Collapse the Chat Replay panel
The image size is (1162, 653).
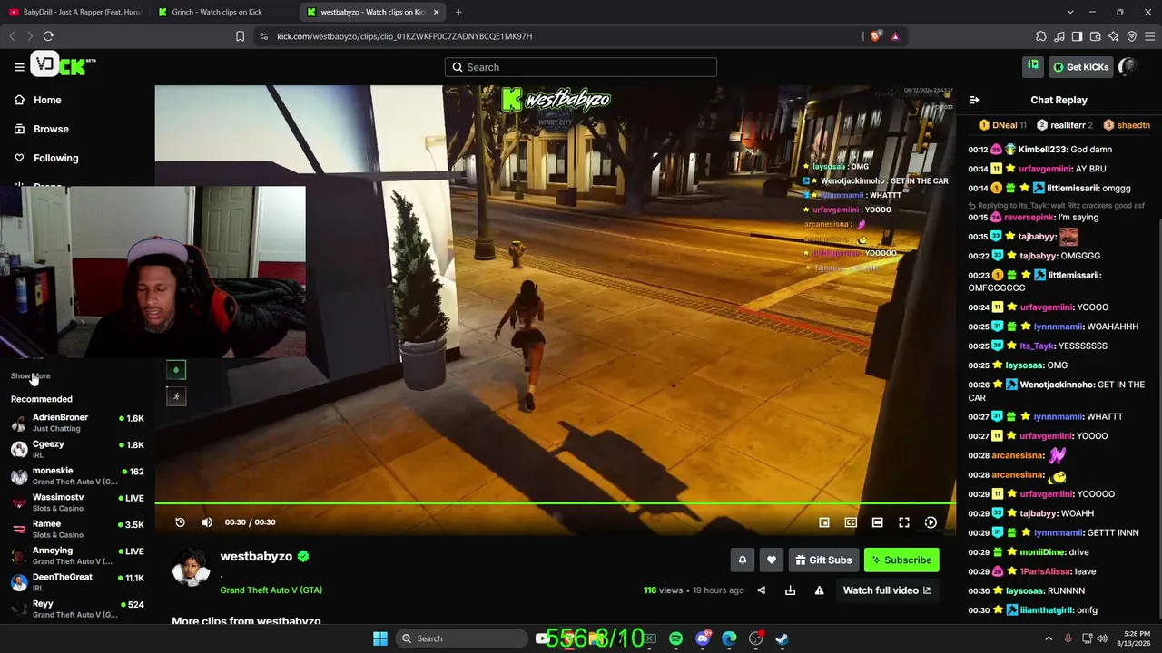974,100
